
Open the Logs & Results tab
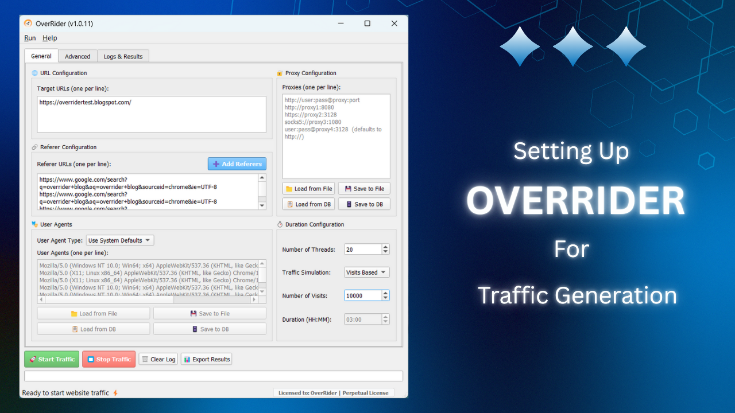point(123,56)
